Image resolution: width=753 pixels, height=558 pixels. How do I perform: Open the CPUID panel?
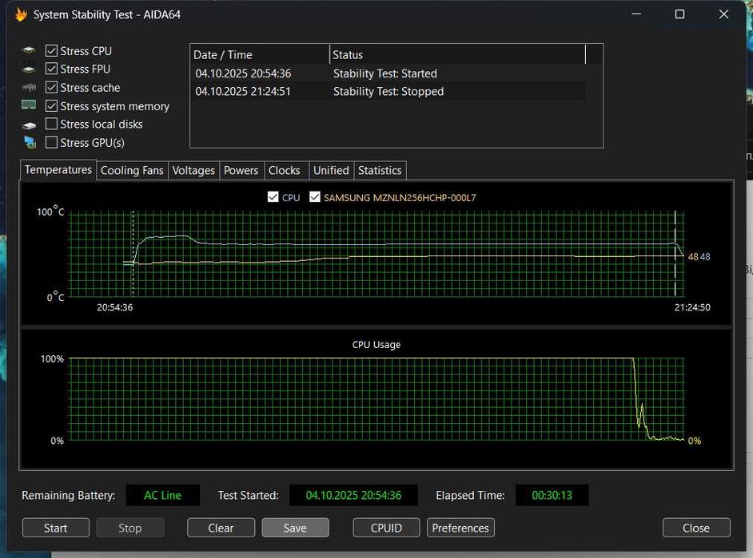click(387, 528)
